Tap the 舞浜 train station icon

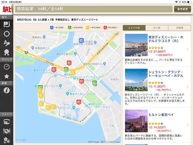click(70, 75)
